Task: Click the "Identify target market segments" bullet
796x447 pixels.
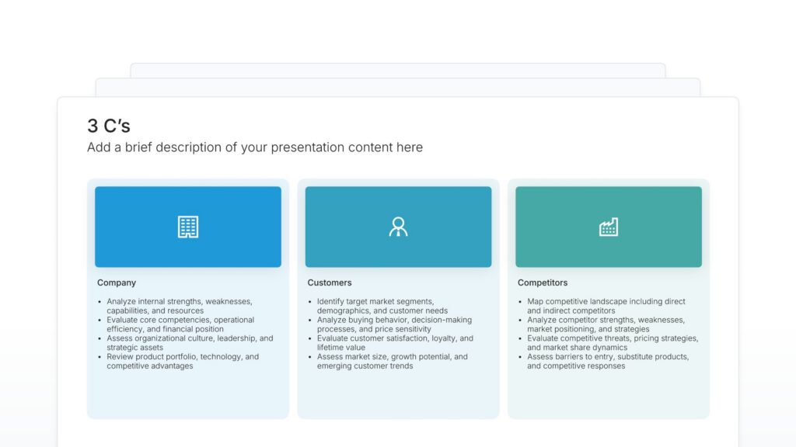Action: [x=375, y=306]
